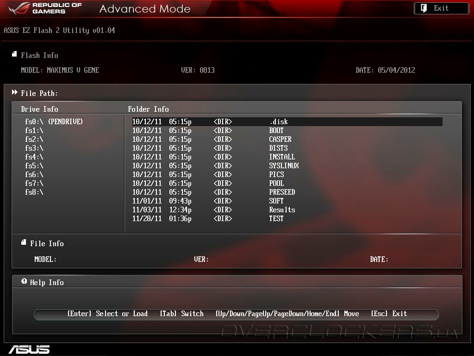Select drive fs5:\
This screenshot has height=356, width=474.
34,165
